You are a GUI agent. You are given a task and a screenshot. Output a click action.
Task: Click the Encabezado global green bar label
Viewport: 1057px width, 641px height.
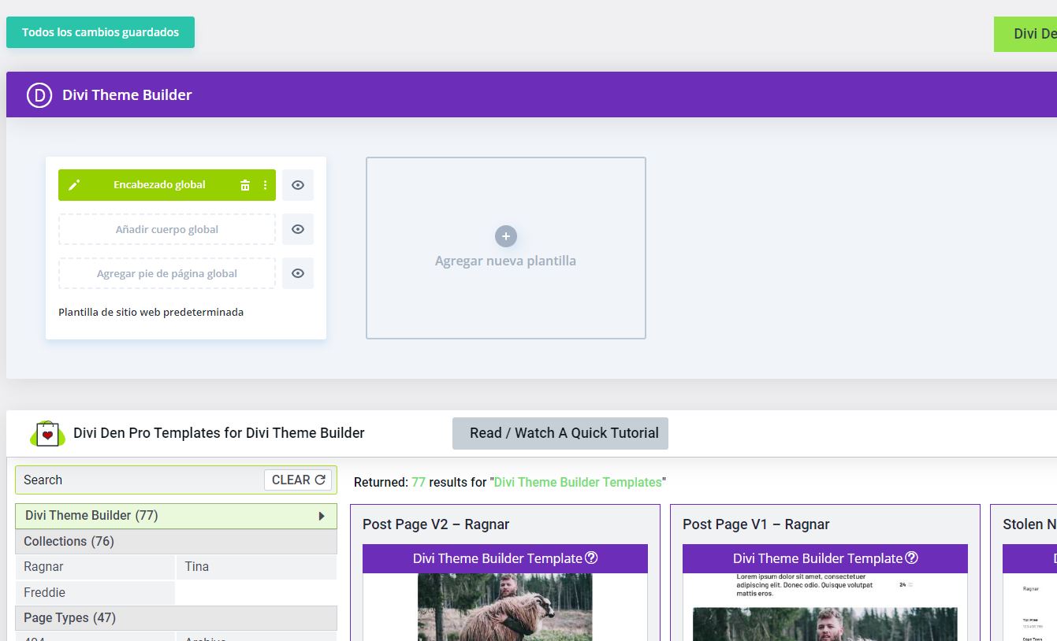coord(159,185)
